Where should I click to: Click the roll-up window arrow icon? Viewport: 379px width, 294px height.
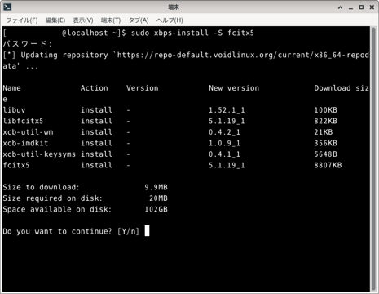(340, 7)
